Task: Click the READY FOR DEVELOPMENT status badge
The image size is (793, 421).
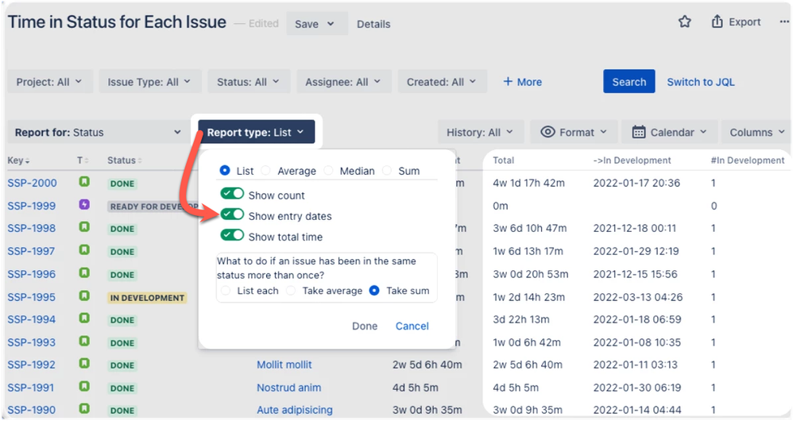Action: coord(153,207)
